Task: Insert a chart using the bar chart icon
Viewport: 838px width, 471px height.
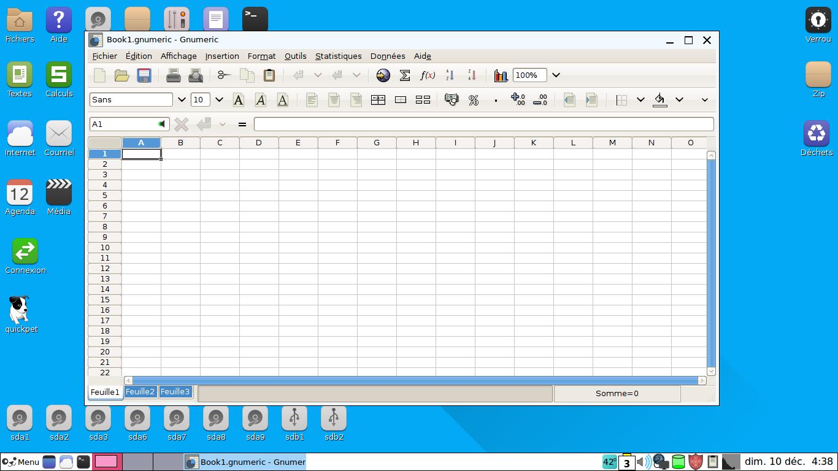Action: [501, 75]
